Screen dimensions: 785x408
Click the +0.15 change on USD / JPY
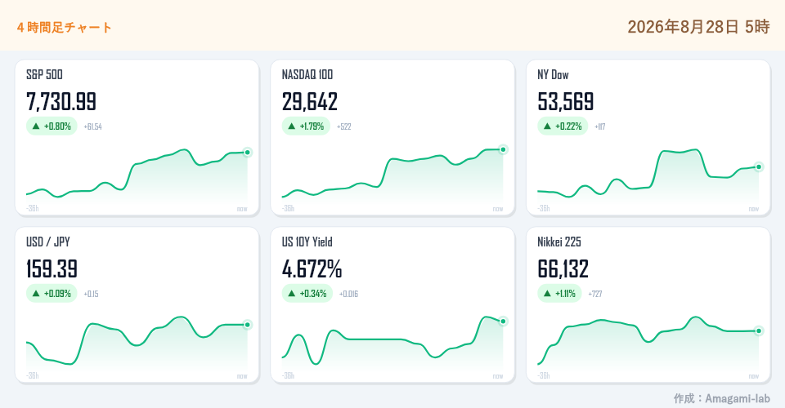coord(91,294)
